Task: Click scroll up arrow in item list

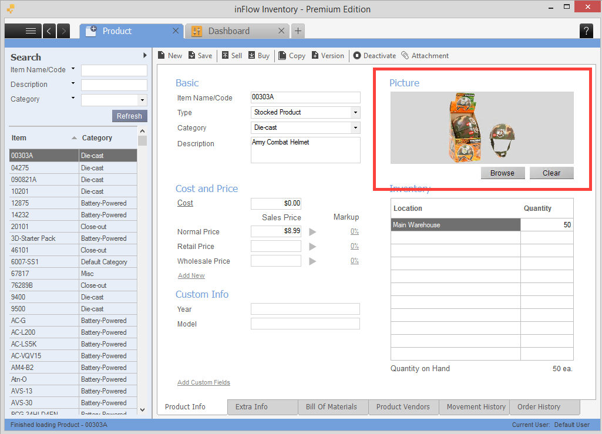Action: click(143, 131)
